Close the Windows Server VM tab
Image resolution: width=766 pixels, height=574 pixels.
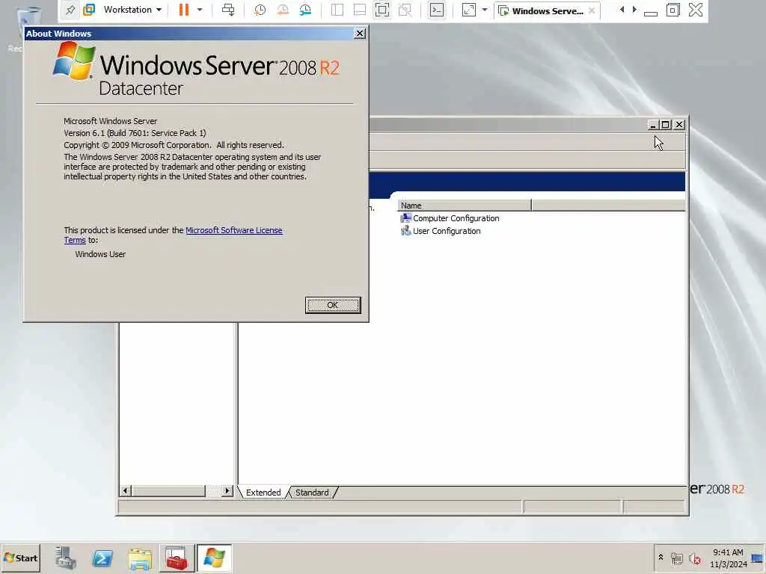pyautogui.click(x=592, y=10)
